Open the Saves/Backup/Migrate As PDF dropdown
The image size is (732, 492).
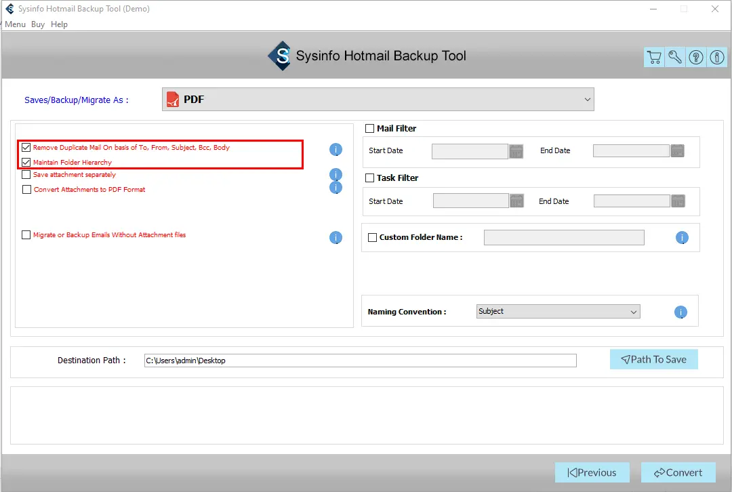pos(378,100)
